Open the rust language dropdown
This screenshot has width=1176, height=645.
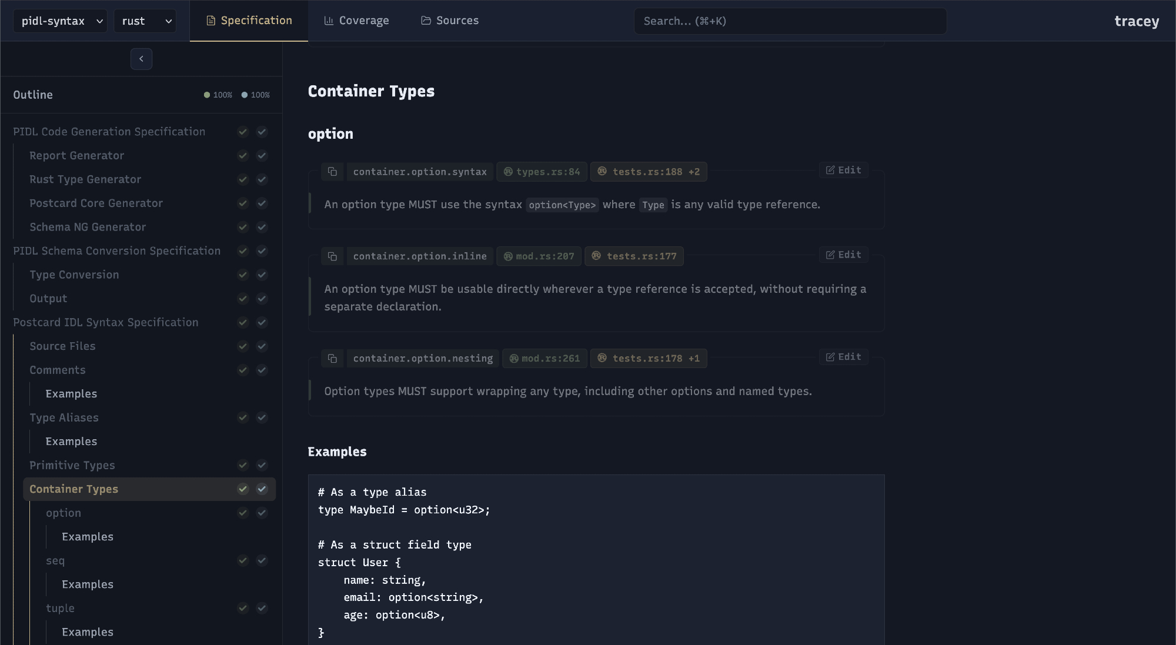coord(145,21)
